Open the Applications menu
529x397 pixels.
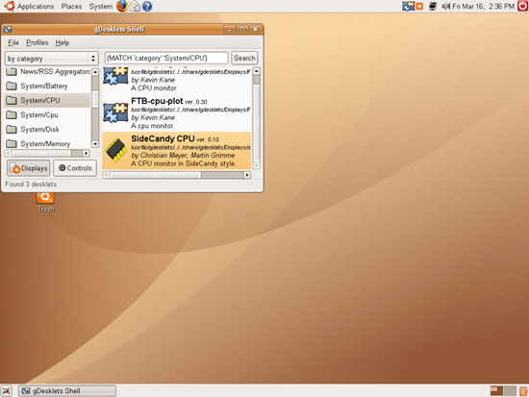click(x=36, y=7)
